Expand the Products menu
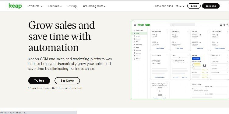This screenshot has width=229, height=114. [35, 6]
